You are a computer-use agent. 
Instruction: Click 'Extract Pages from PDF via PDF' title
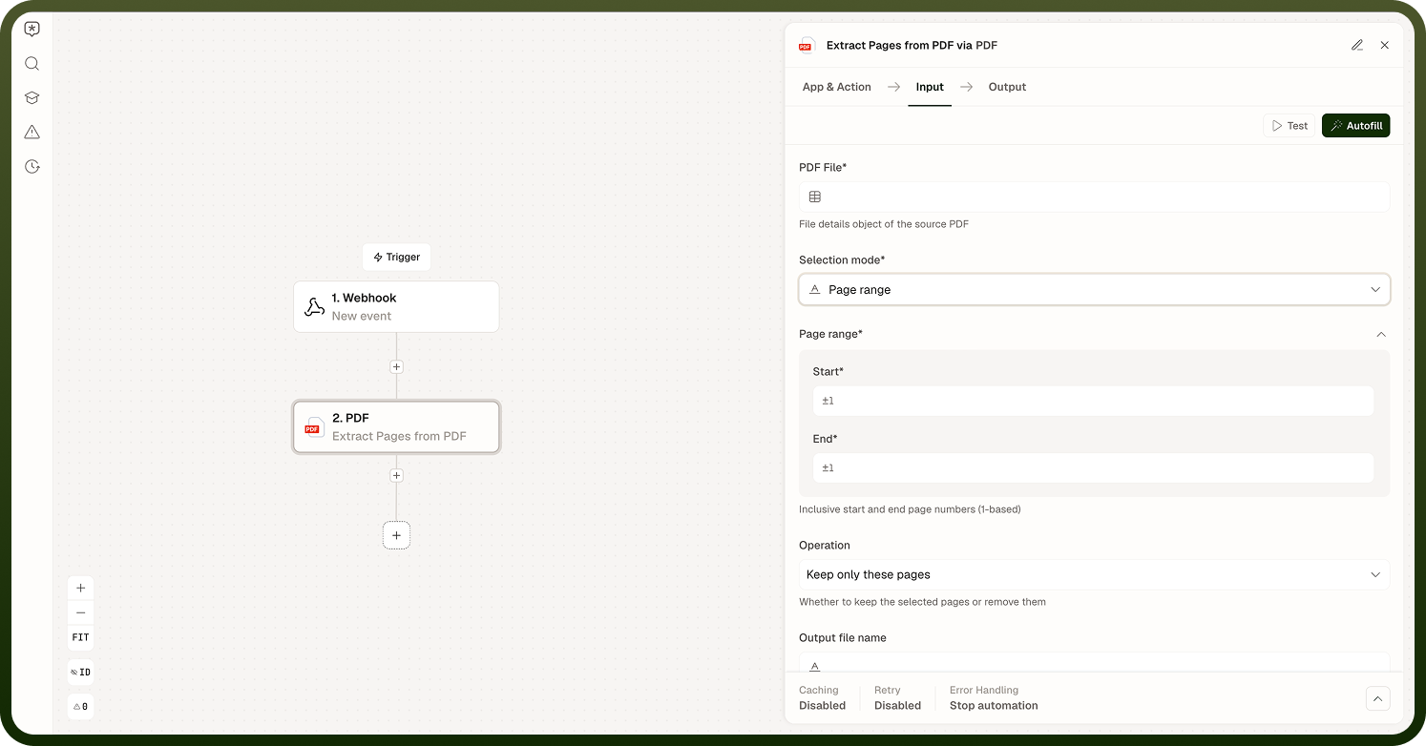click(x=912, y=45)
